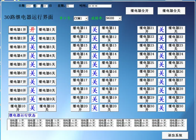Viewport: 196px width, 140px height.
Task: Open the COM1 serial port dropdown
Action: (86, 19)
